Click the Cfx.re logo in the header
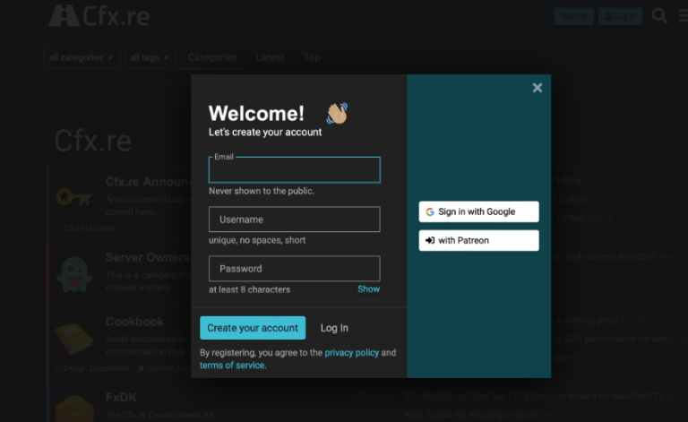The image size is (688, 422). point(99,16)
